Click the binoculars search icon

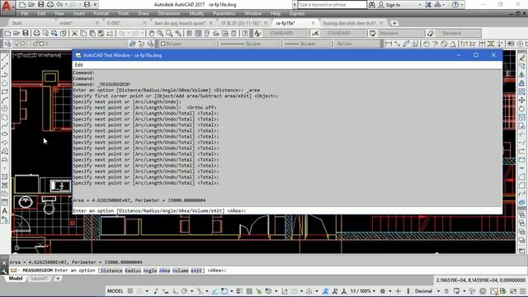372,5
